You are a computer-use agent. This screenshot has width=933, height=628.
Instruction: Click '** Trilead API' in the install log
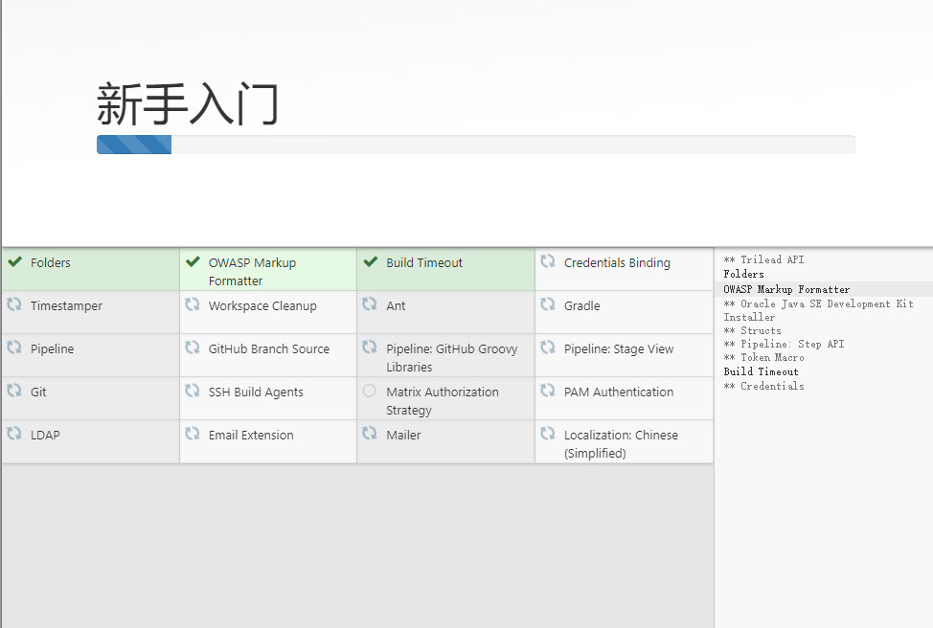764,259
